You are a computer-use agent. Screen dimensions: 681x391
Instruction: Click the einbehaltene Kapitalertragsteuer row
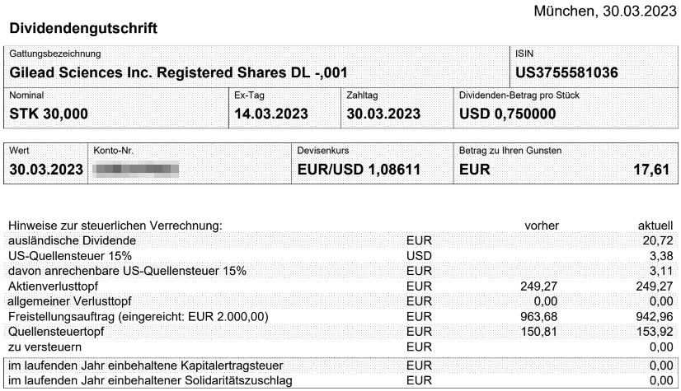[341, 365]
